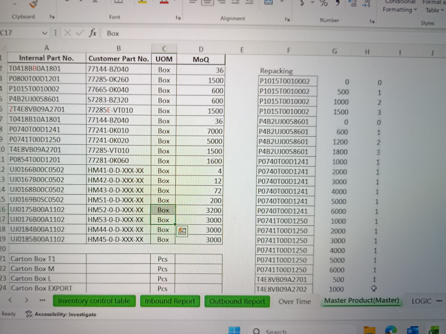This screenshot has height=334, width=446.
Task: Select cell 2T4E8VB09A2701
Action: (x=47, y=110)
